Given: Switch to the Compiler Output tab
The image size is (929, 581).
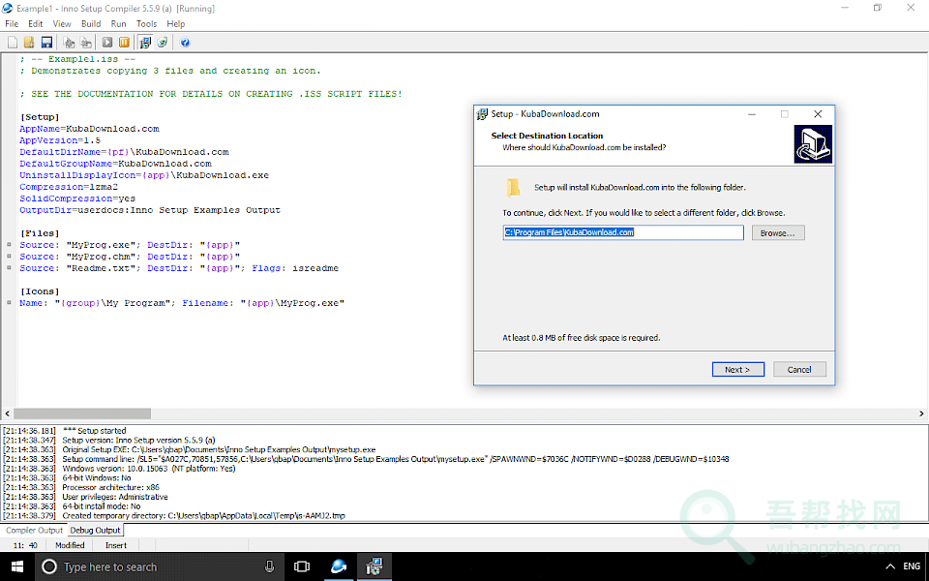Looking at the screenshot, I should click(34, 530).
